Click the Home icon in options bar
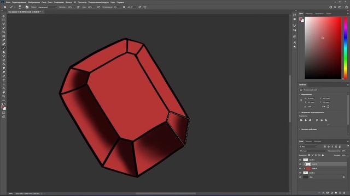Image resolution: width=350 pixels, height=196 pixels. (5, 7)
